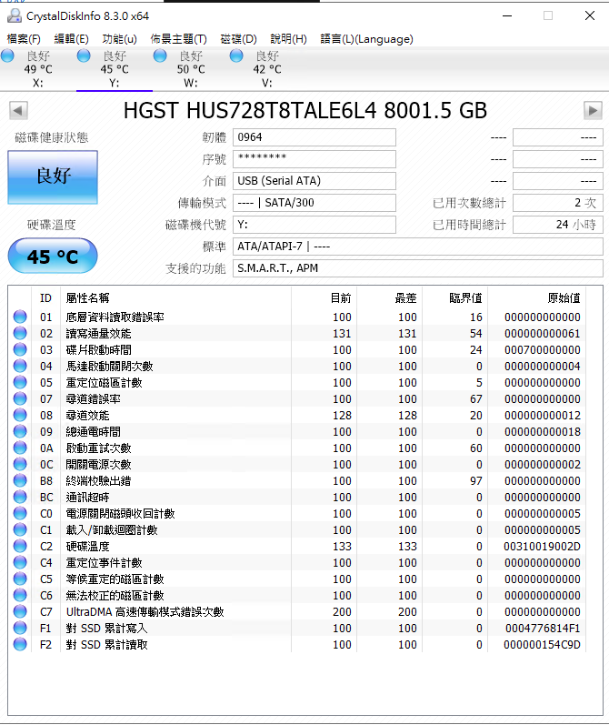Click blue status icon for attribute F2

point(20,645)
